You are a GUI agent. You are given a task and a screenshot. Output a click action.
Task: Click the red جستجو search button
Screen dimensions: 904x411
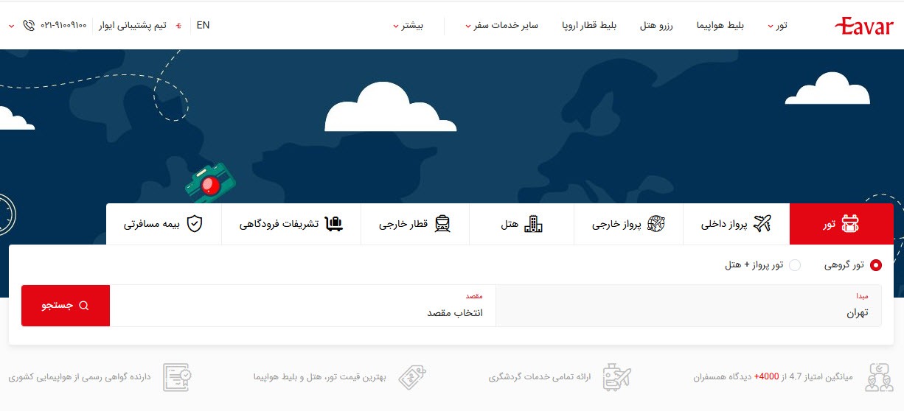[66, 306]
